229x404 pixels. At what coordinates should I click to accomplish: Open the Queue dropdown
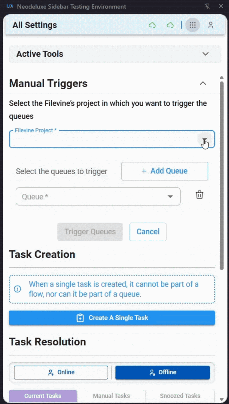point(170,197)
